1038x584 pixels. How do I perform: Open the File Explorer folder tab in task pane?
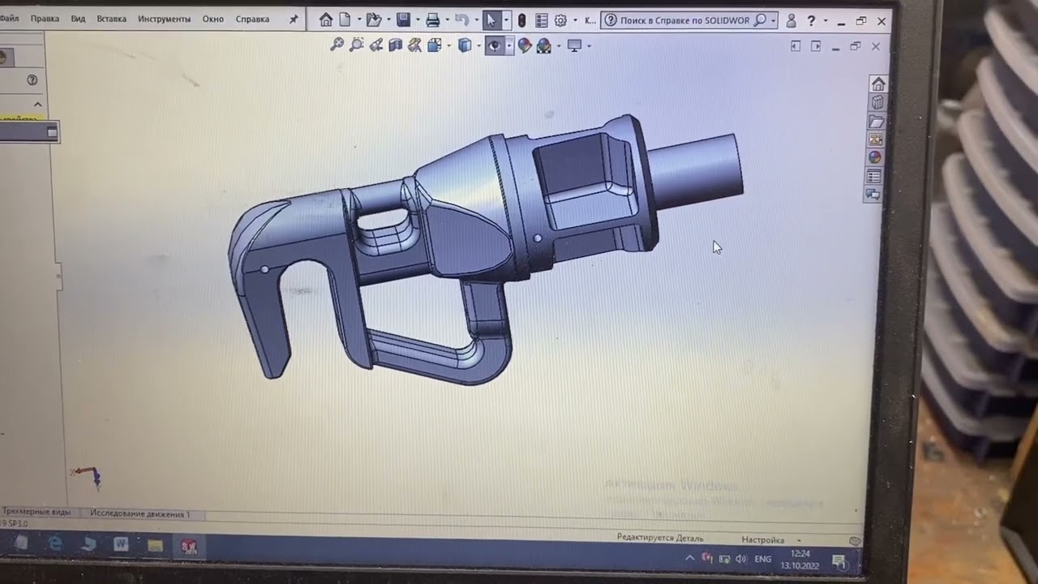click(x=876, y=121)
